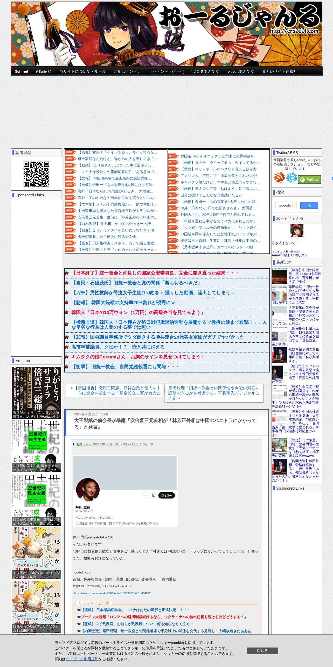Open headline 【衝撃】旧統一教会、自民党総裁選にも関与

pos(126,366)
